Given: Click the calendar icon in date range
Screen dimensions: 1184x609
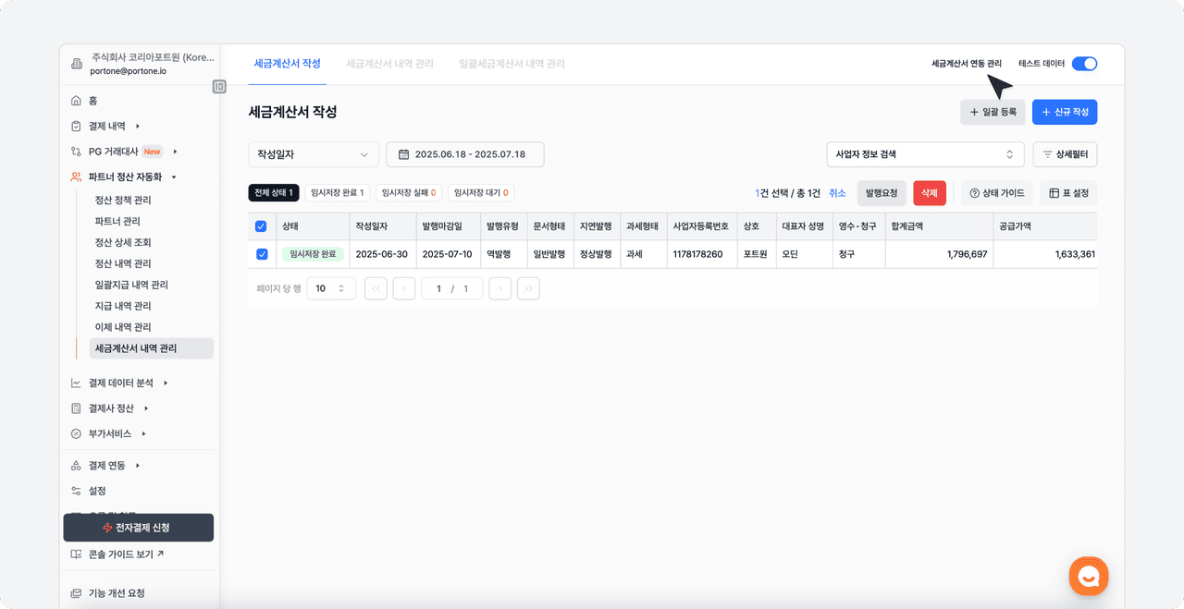Looking at the screenshot, I should click(403, 154).
